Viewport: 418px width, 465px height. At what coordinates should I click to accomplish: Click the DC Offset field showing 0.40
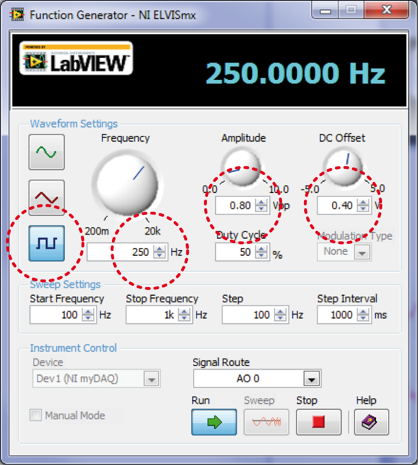[337, 205]
